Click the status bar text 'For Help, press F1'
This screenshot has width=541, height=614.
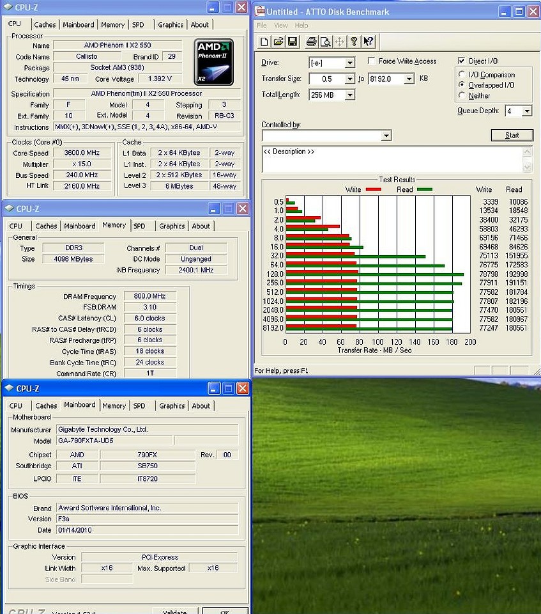[x=281, y=370]
